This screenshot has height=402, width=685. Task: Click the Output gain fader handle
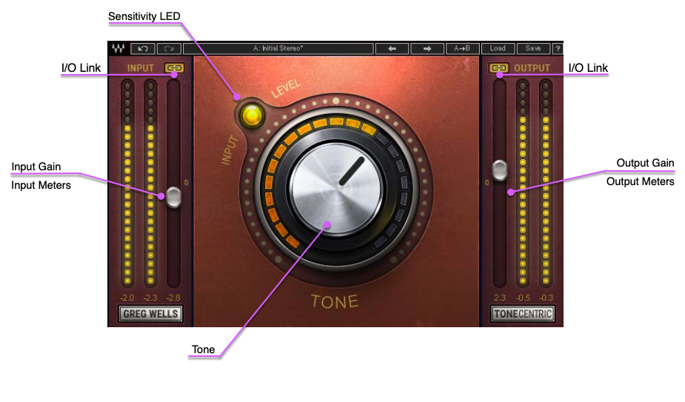coord(500,170)
